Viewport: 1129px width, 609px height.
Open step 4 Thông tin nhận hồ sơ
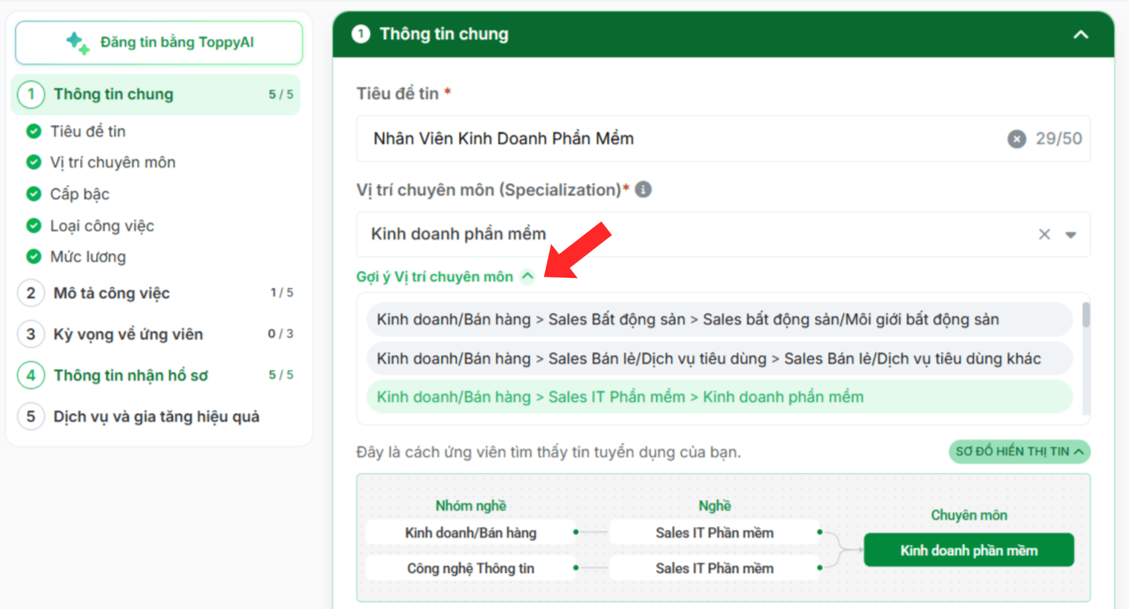pos(155,375)
